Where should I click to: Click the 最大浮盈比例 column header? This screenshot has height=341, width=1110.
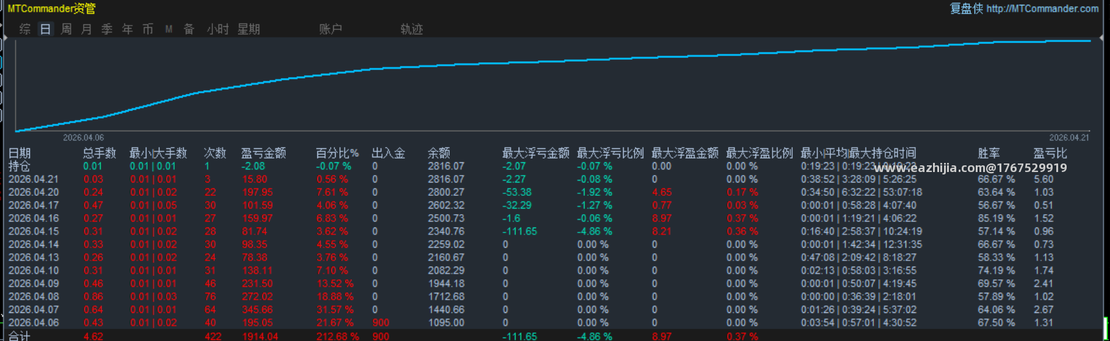[760, 153]
